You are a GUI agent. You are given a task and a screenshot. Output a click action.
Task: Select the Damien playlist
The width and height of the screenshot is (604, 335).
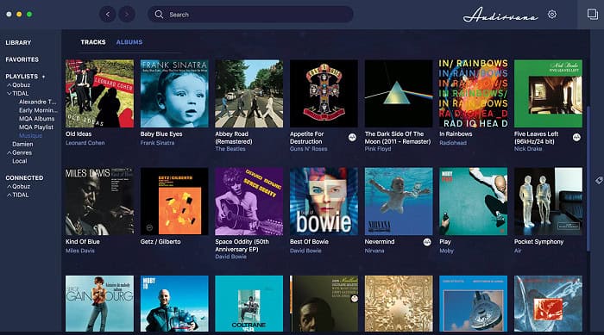point(22,144)
